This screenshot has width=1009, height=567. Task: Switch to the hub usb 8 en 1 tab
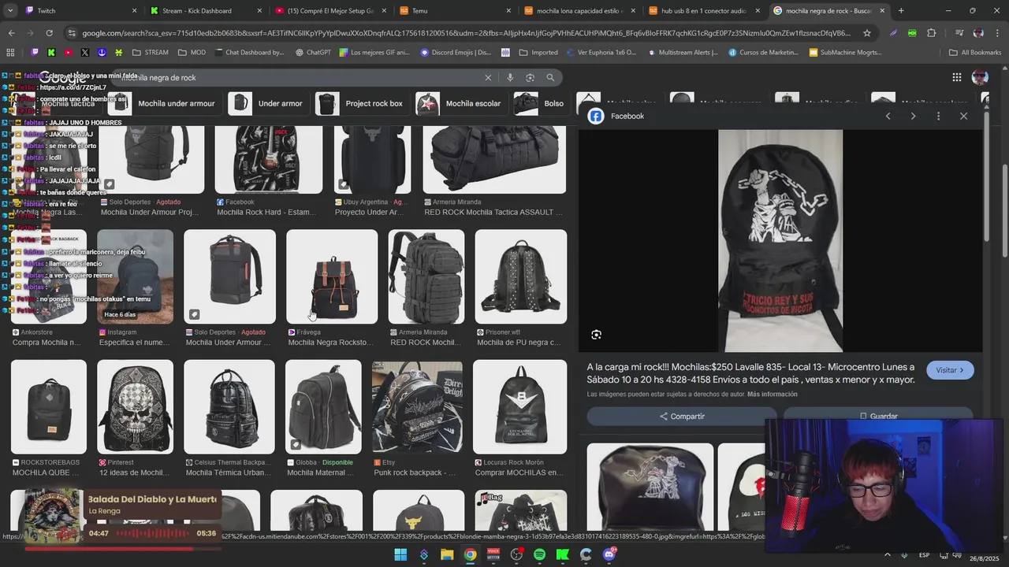(x=706, y=11)
